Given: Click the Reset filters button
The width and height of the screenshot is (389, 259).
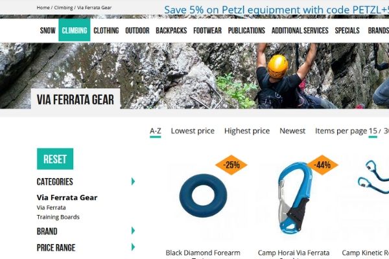Looking at the screenshot, I should 55,159.
